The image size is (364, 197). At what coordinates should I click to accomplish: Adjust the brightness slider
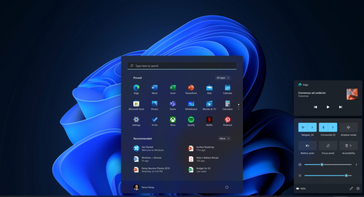pos(328,176)
